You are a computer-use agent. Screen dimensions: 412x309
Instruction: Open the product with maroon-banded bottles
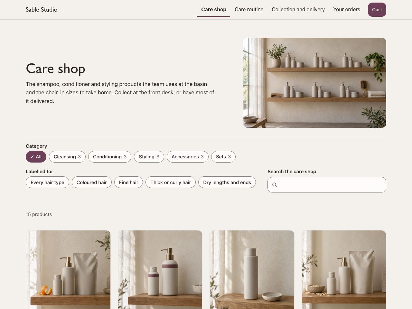point(160,270)
